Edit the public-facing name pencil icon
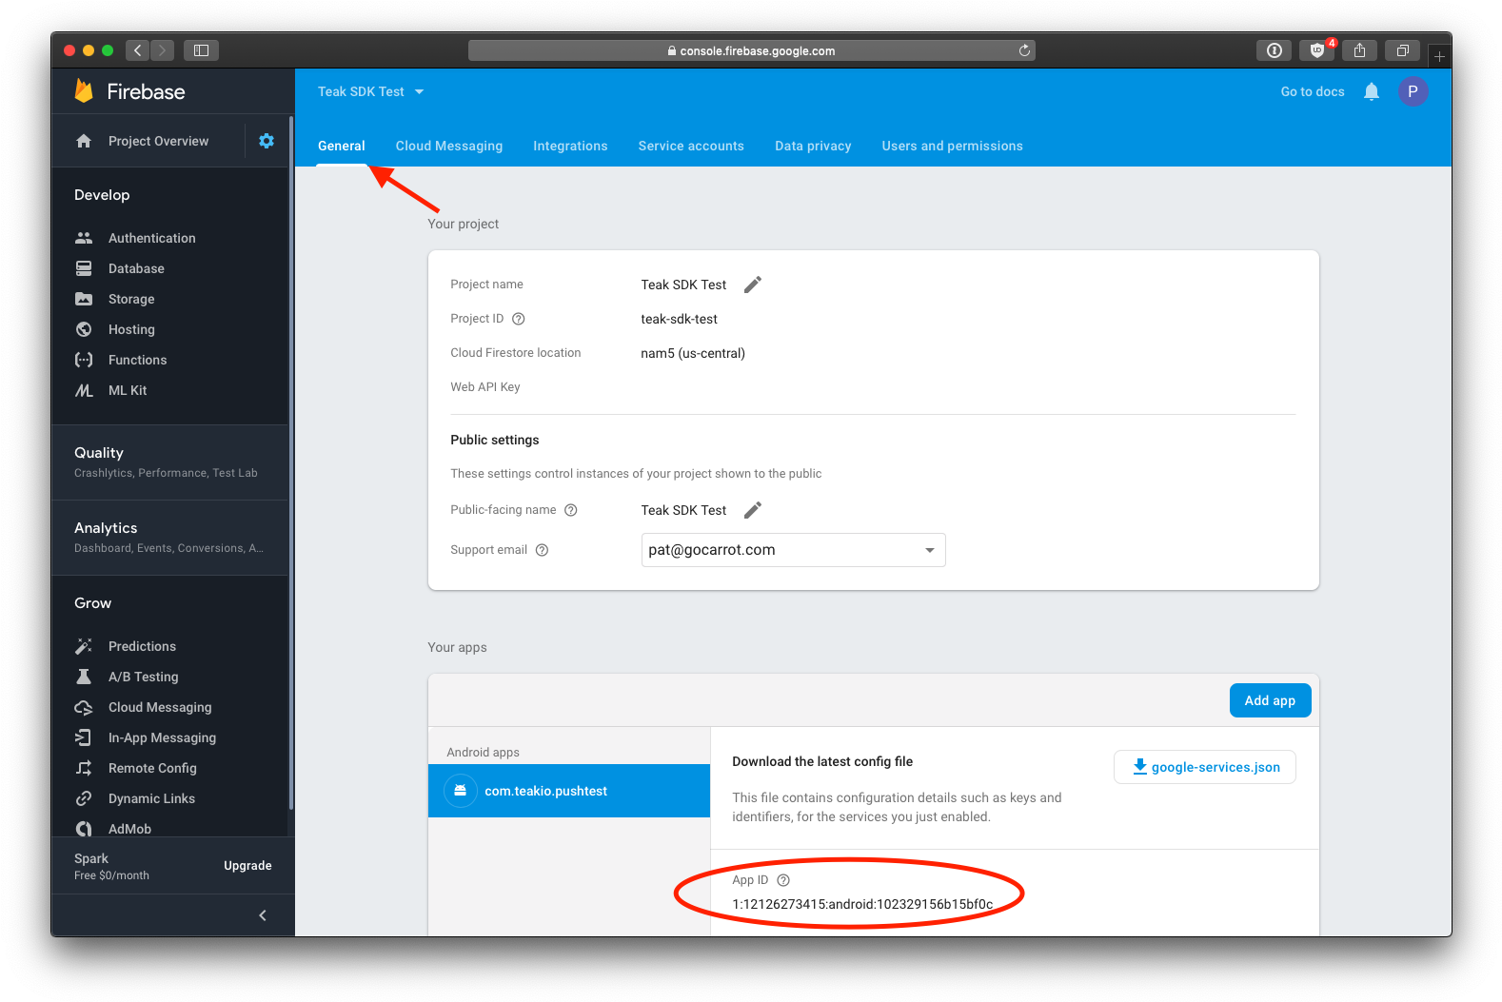The height and width of the screenshot is (1002, 1502). 753,510
